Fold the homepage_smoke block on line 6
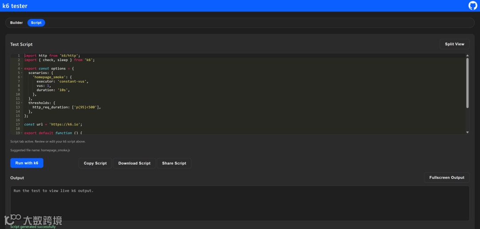The height and width of the screenshot is (229, 480). pyautogui.click(x=21, y=77)
